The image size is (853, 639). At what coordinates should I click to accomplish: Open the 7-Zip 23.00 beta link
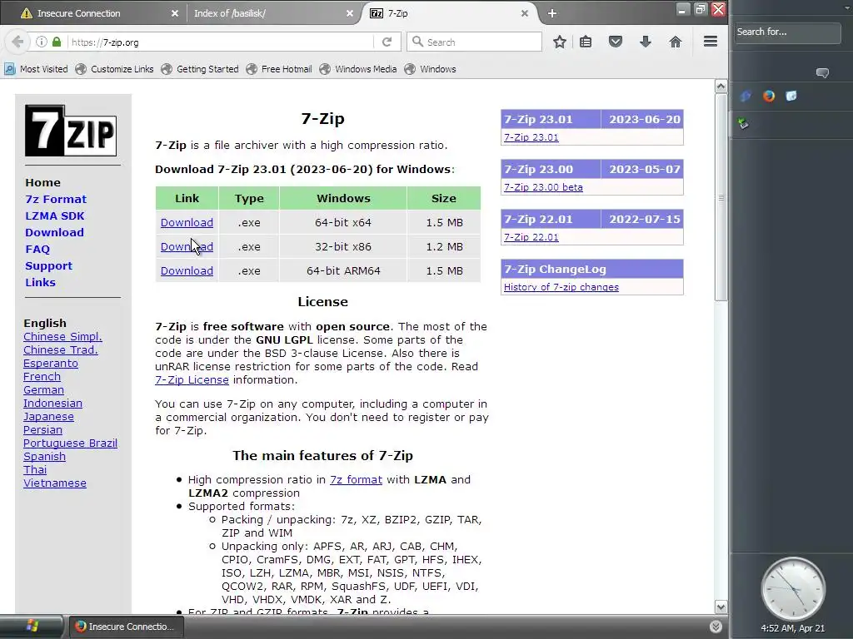pos(543,187)
